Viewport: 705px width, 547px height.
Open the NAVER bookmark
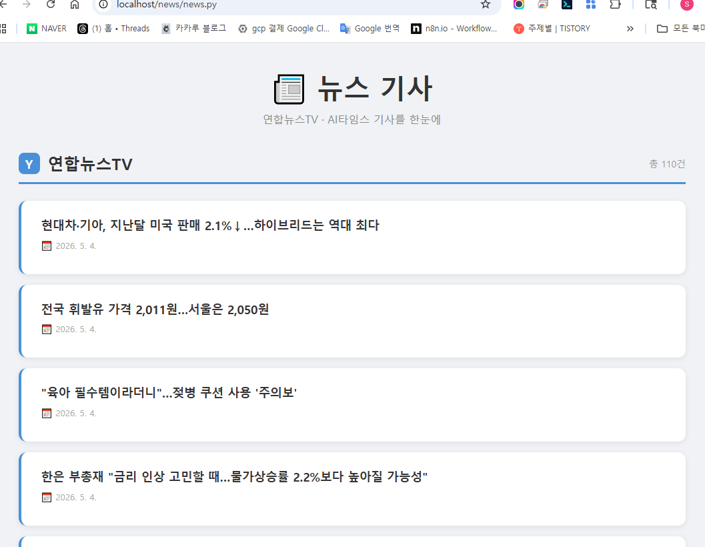tap(46, 28)
